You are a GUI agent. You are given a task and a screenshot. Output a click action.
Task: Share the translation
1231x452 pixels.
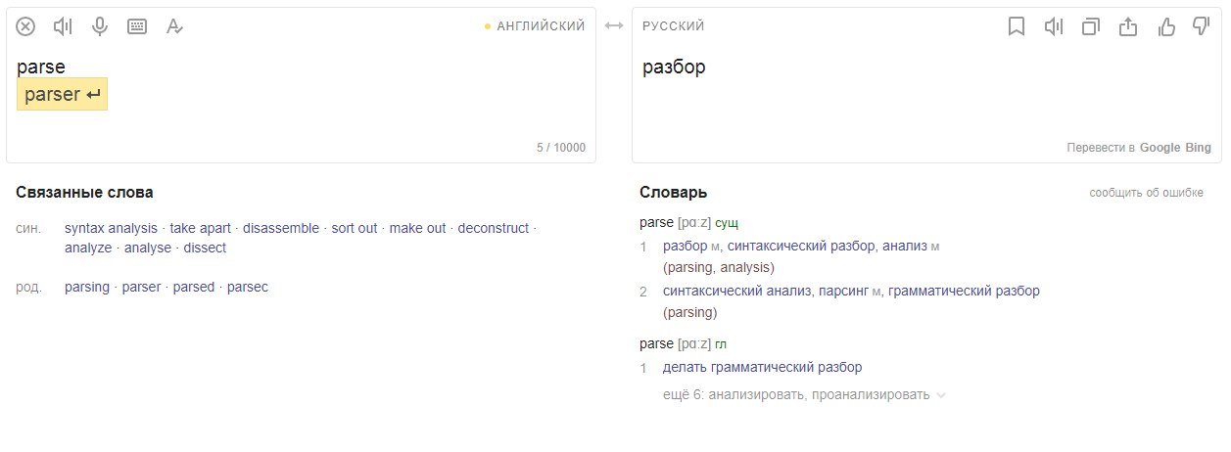tap(1128, 27)
